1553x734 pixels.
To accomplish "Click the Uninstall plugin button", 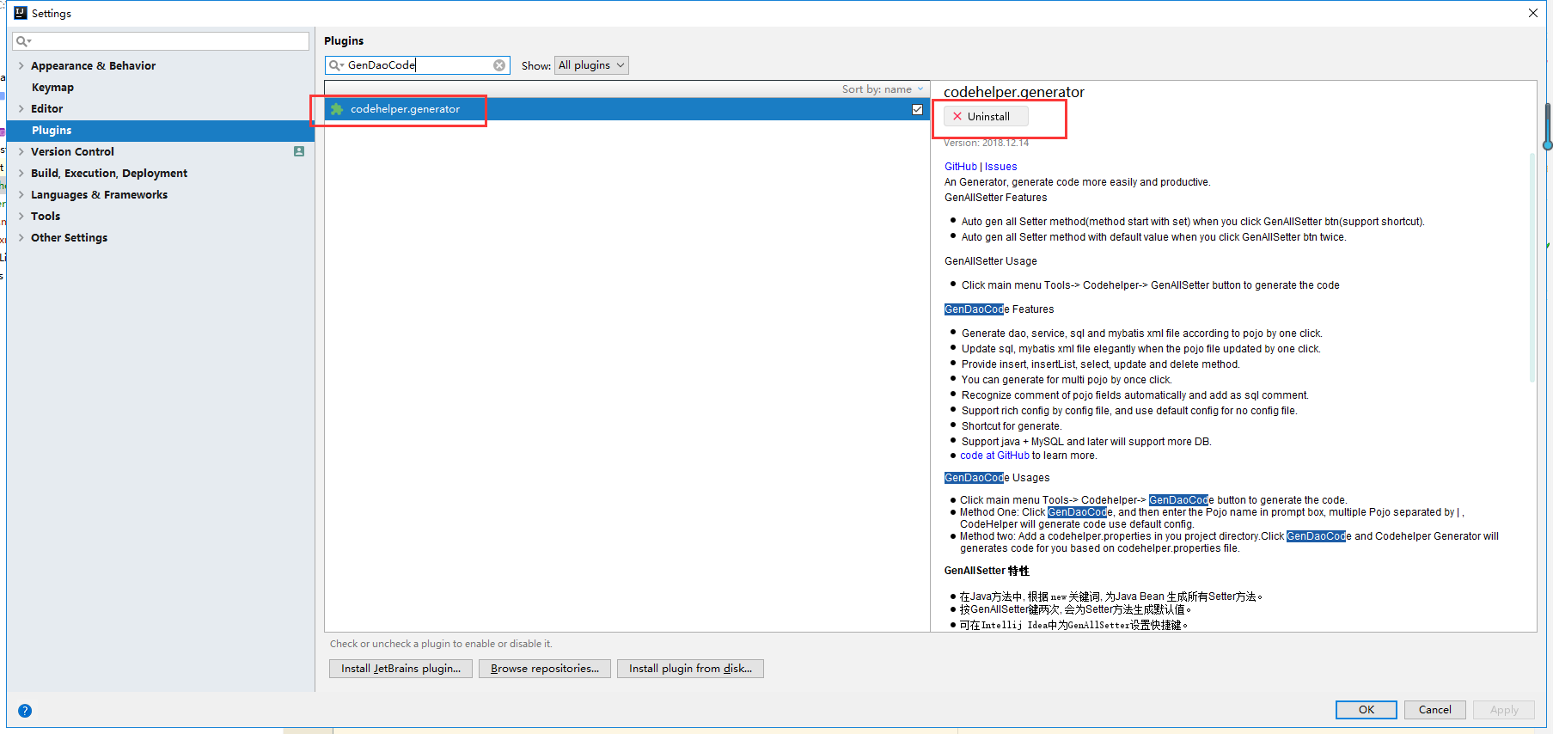I will coord(986,116).
